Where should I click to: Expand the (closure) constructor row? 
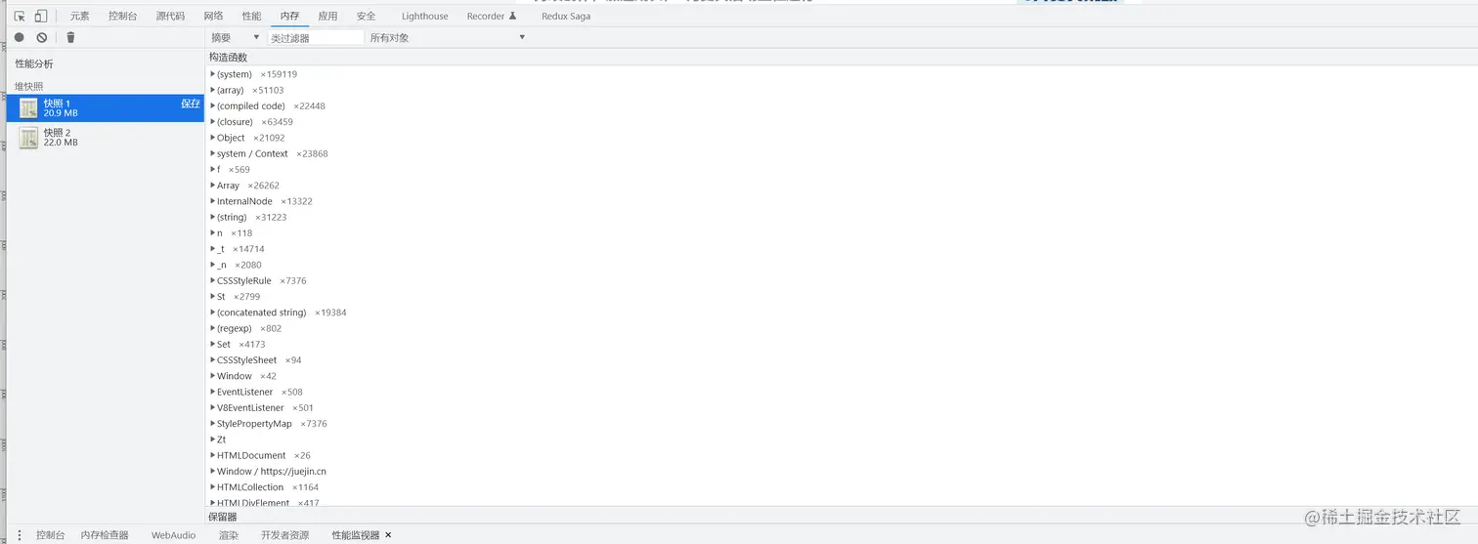pyautogui.click(x=213, y=122)
